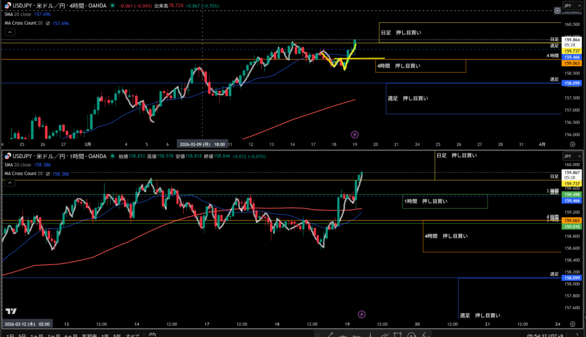Collapse the indicator legend in the 1-hour chart
This screenshot has width=586, height=337.
pos(10,183)
